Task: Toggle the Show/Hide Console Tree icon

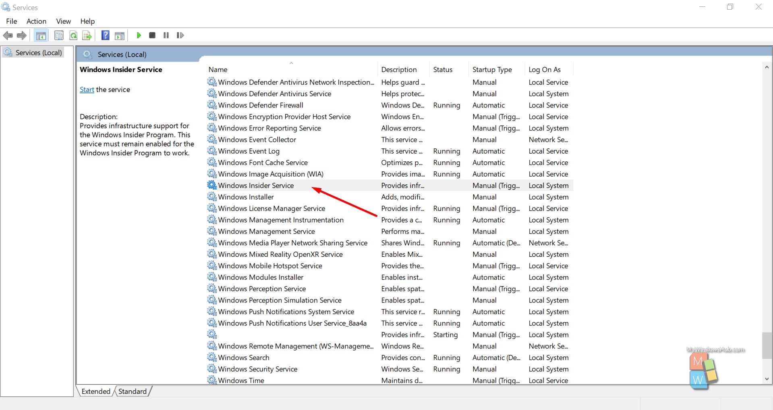Action: [x=41, y=35]
